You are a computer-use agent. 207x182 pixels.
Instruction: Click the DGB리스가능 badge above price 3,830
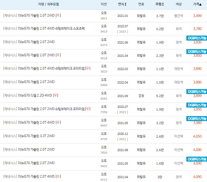tap(197, 38)
